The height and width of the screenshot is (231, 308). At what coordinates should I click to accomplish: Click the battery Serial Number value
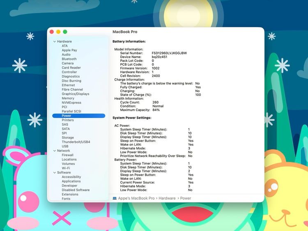click(169, 53)
